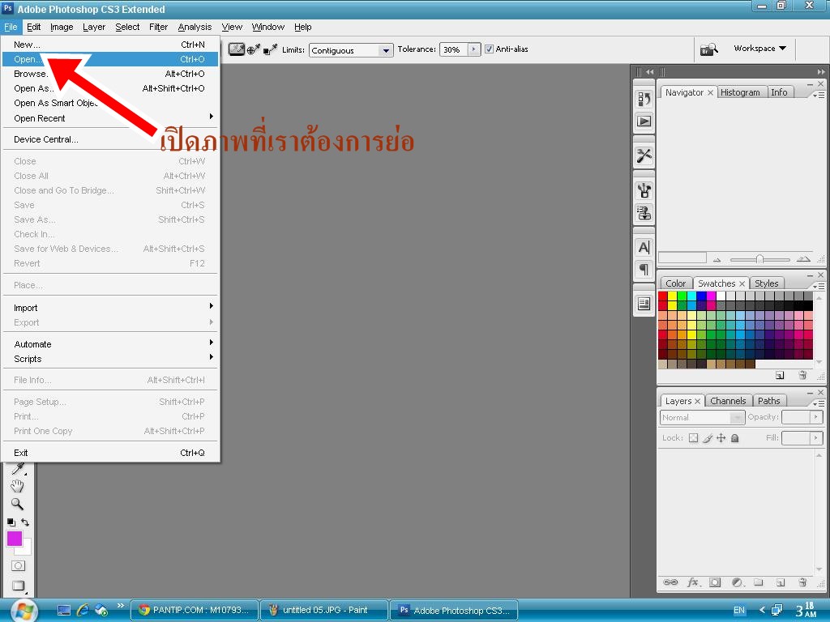830x622 pixels.
Task: Click the magenta foreground color swatch
Action: (x=15, y=539)
